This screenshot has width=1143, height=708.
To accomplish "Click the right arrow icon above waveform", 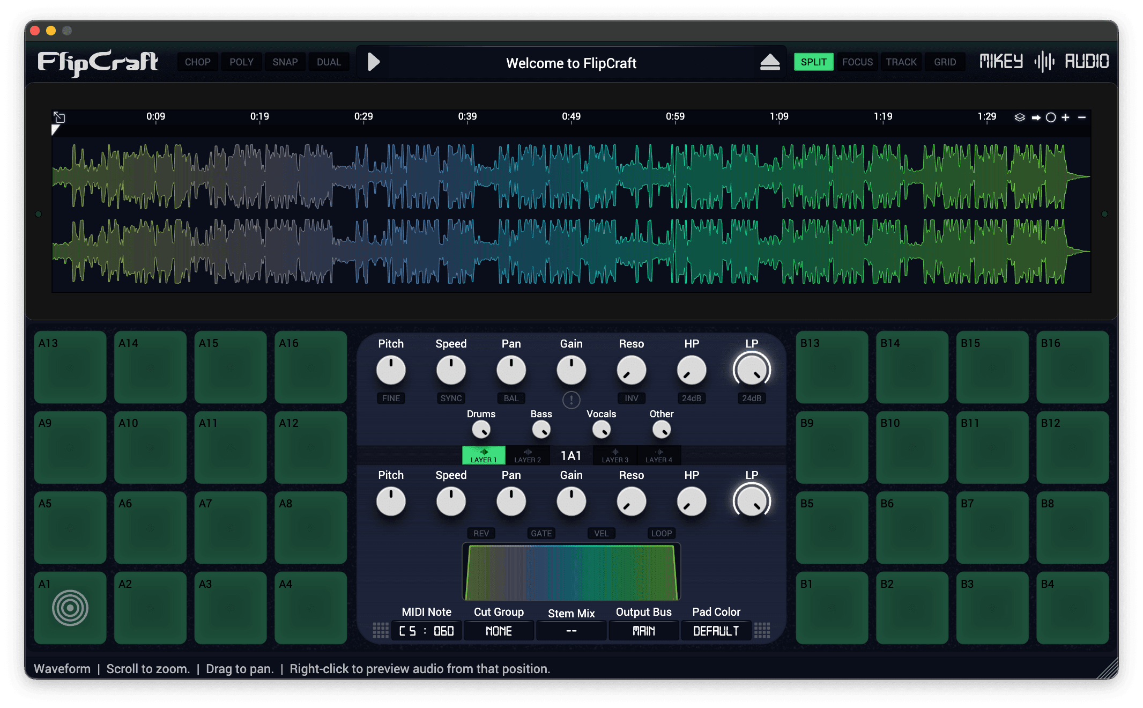I will (1036, 117).
